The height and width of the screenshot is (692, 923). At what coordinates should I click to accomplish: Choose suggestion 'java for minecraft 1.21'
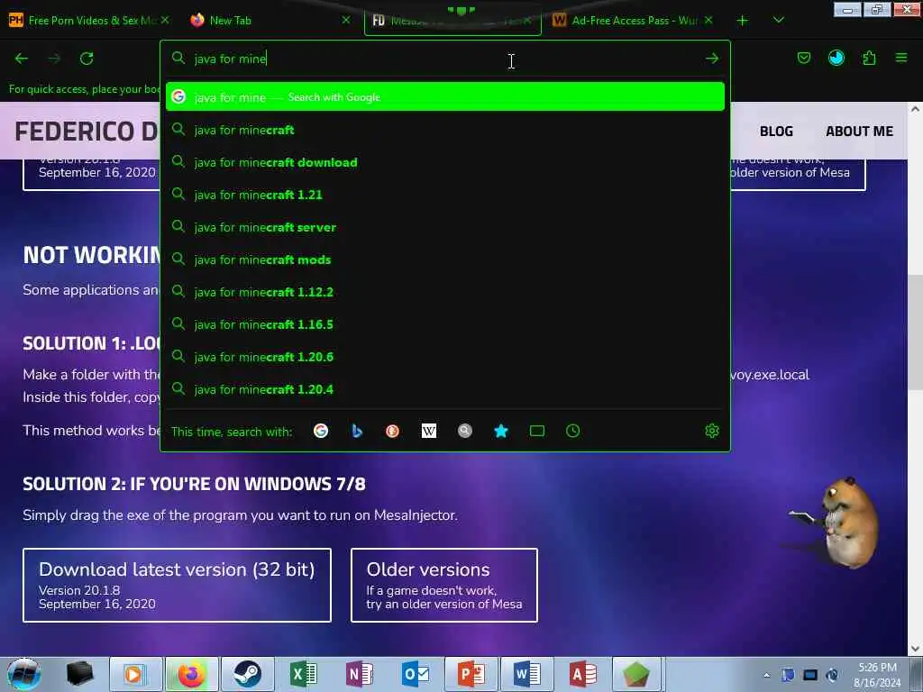(445, 195)
